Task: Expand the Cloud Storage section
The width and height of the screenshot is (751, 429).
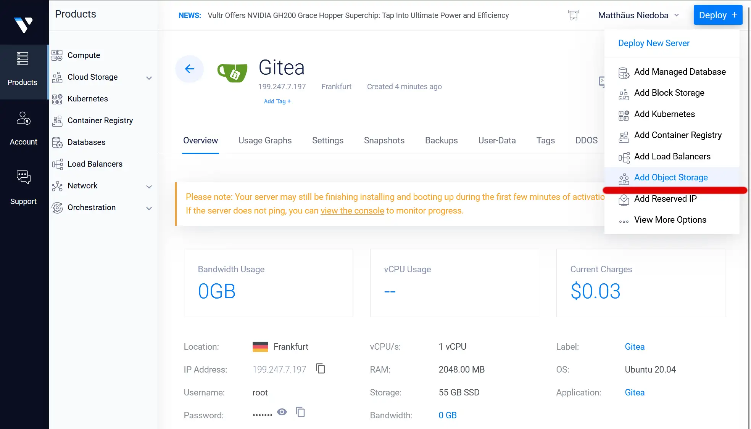Action: coord(149,78)
